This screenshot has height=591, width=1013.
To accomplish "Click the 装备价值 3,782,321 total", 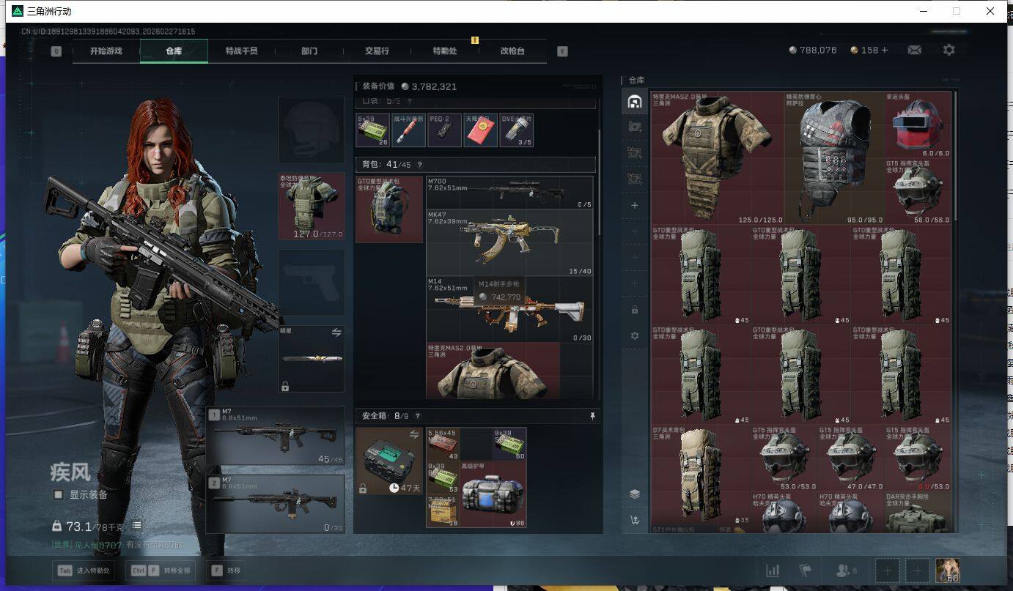I will 409,86.
